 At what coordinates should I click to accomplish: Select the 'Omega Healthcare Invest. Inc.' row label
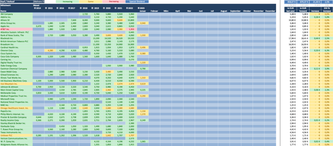[x=16, y=108]
